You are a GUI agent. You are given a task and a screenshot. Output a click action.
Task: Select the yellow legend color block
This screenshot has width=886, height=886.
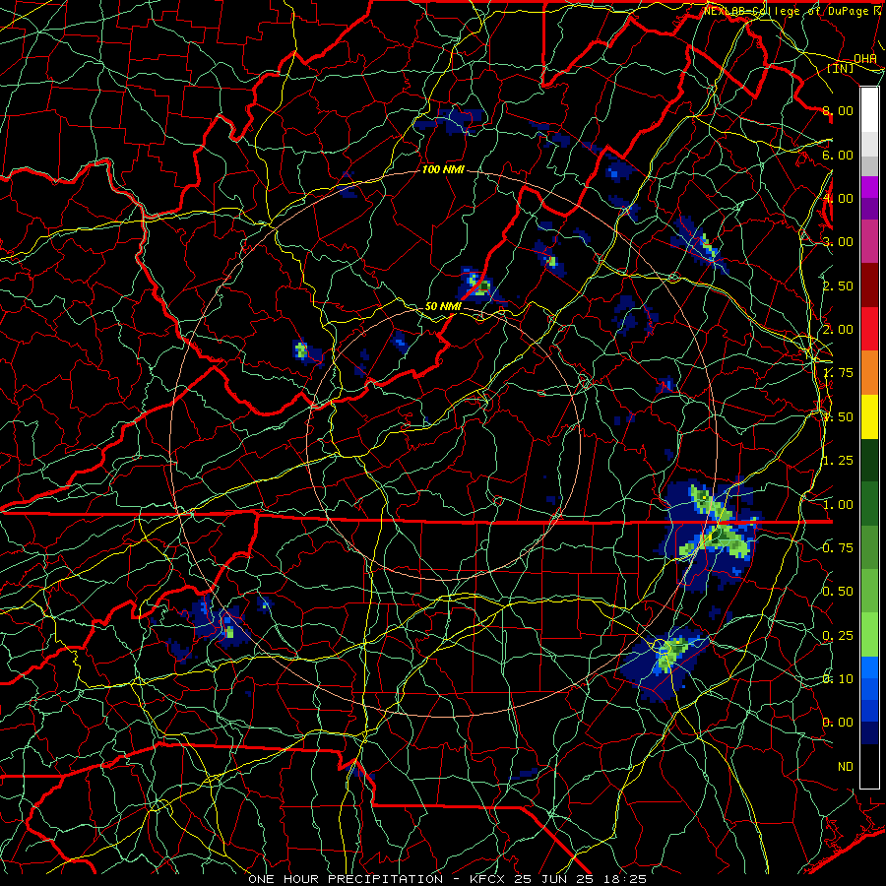869,416
